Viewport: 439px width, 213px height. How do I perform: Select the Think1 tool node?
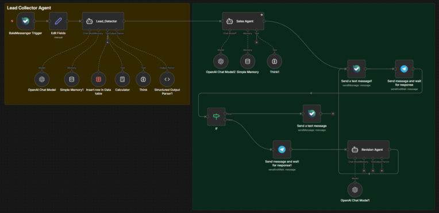(x=275, y=62)
